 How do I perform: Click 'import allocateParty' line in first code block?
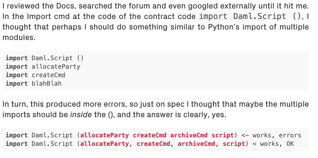tap(43, 67)
